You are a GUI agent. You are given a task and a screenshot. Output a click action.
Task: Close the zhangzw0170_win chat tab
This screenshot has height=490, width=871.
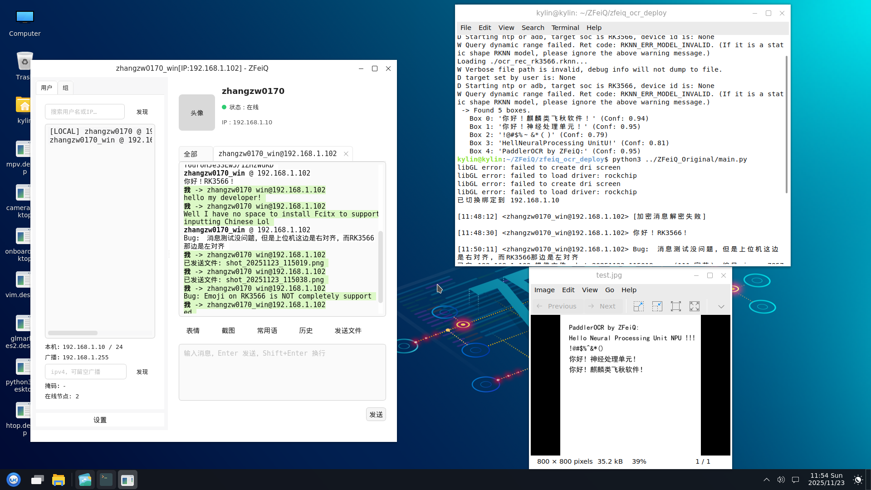click(346, 154)
